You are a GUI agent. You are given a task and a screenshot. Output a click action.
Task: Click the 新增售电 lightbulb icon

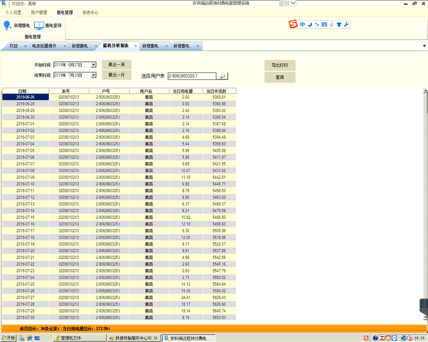coord(7,26)
